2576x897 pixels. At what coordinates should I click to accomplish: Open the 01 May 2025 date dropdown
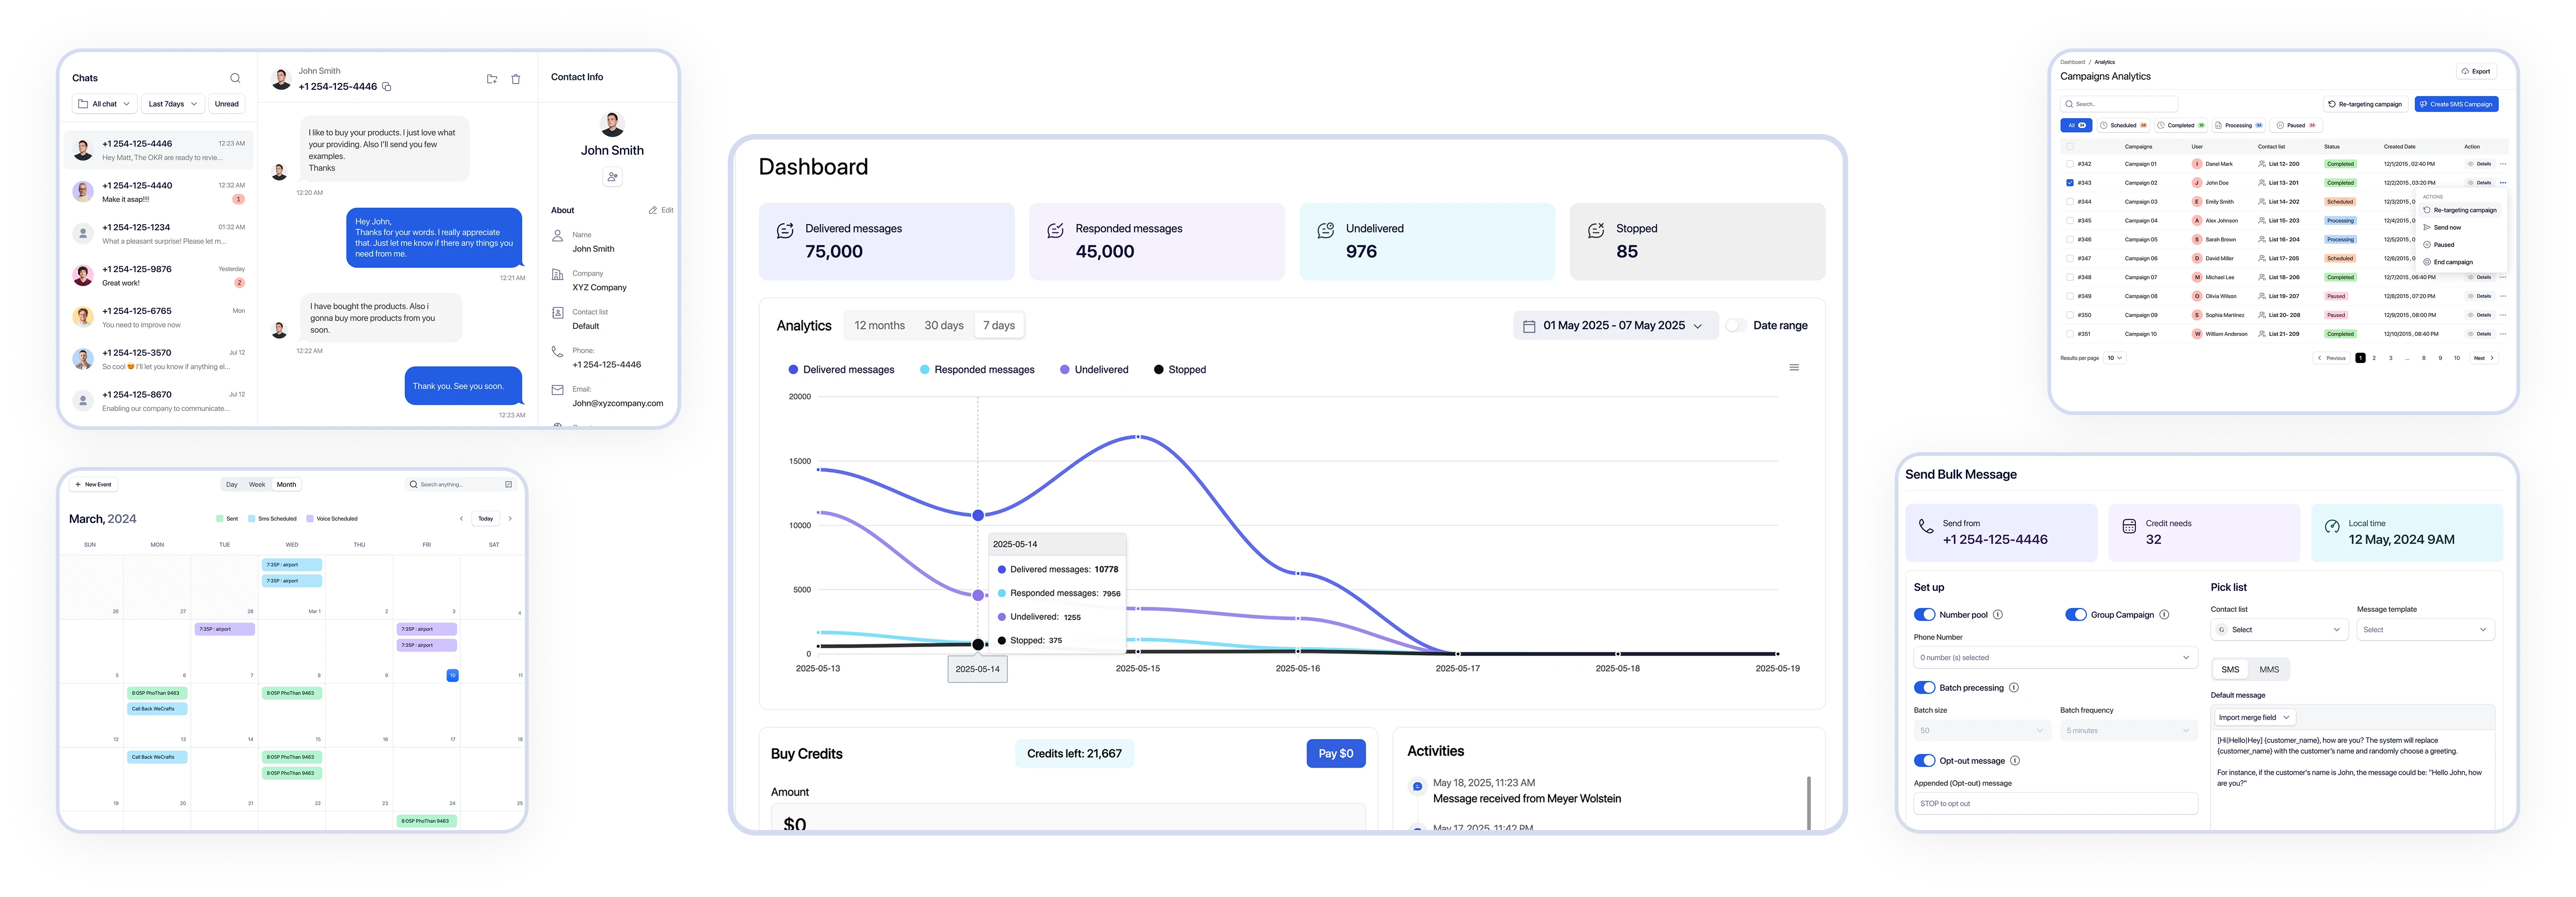click(1615, 326)
